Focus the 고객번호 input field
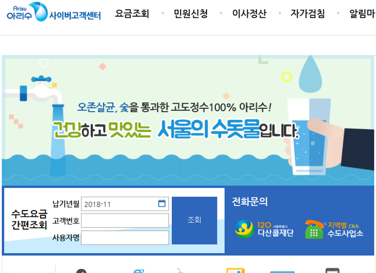376x273 pixels. point(125,220)
